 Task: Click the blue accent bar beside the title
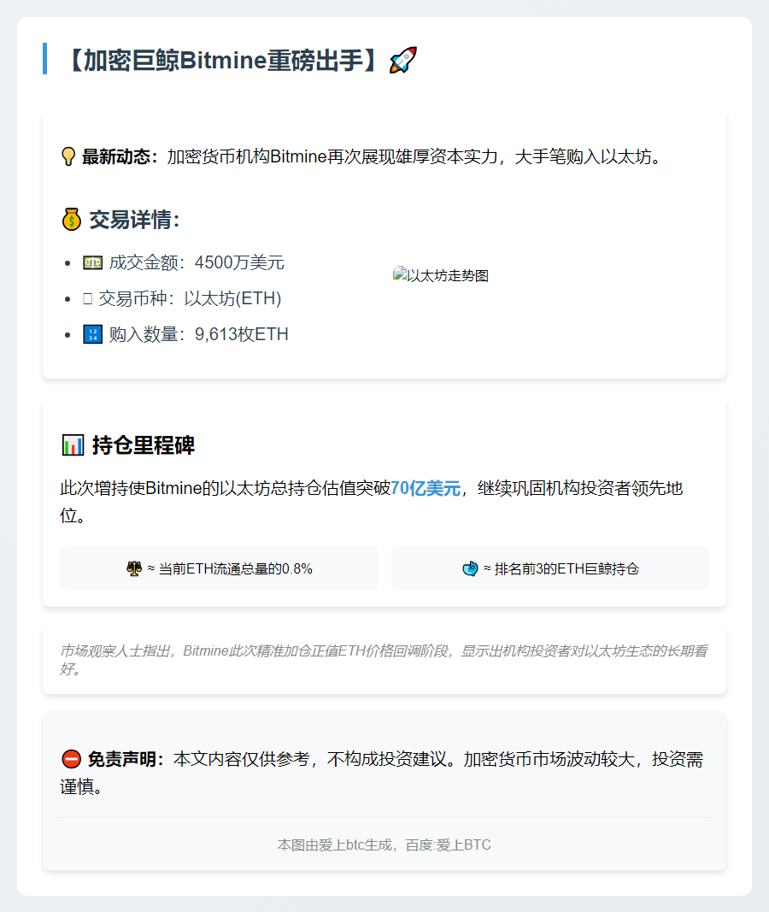45,60
